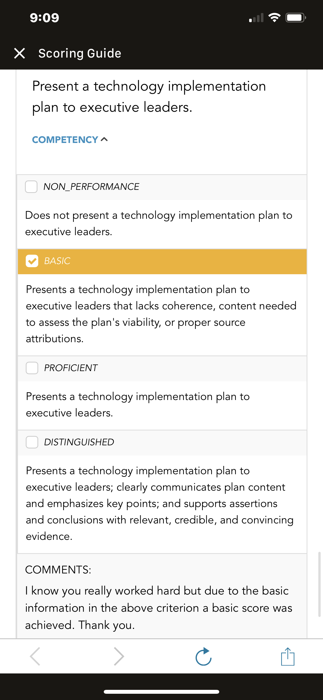Viewport: 323px width, 700px height.
Task: Tap the chevron next to COMPETENCY
Action: pyautogui.click(x=104, y=139)
